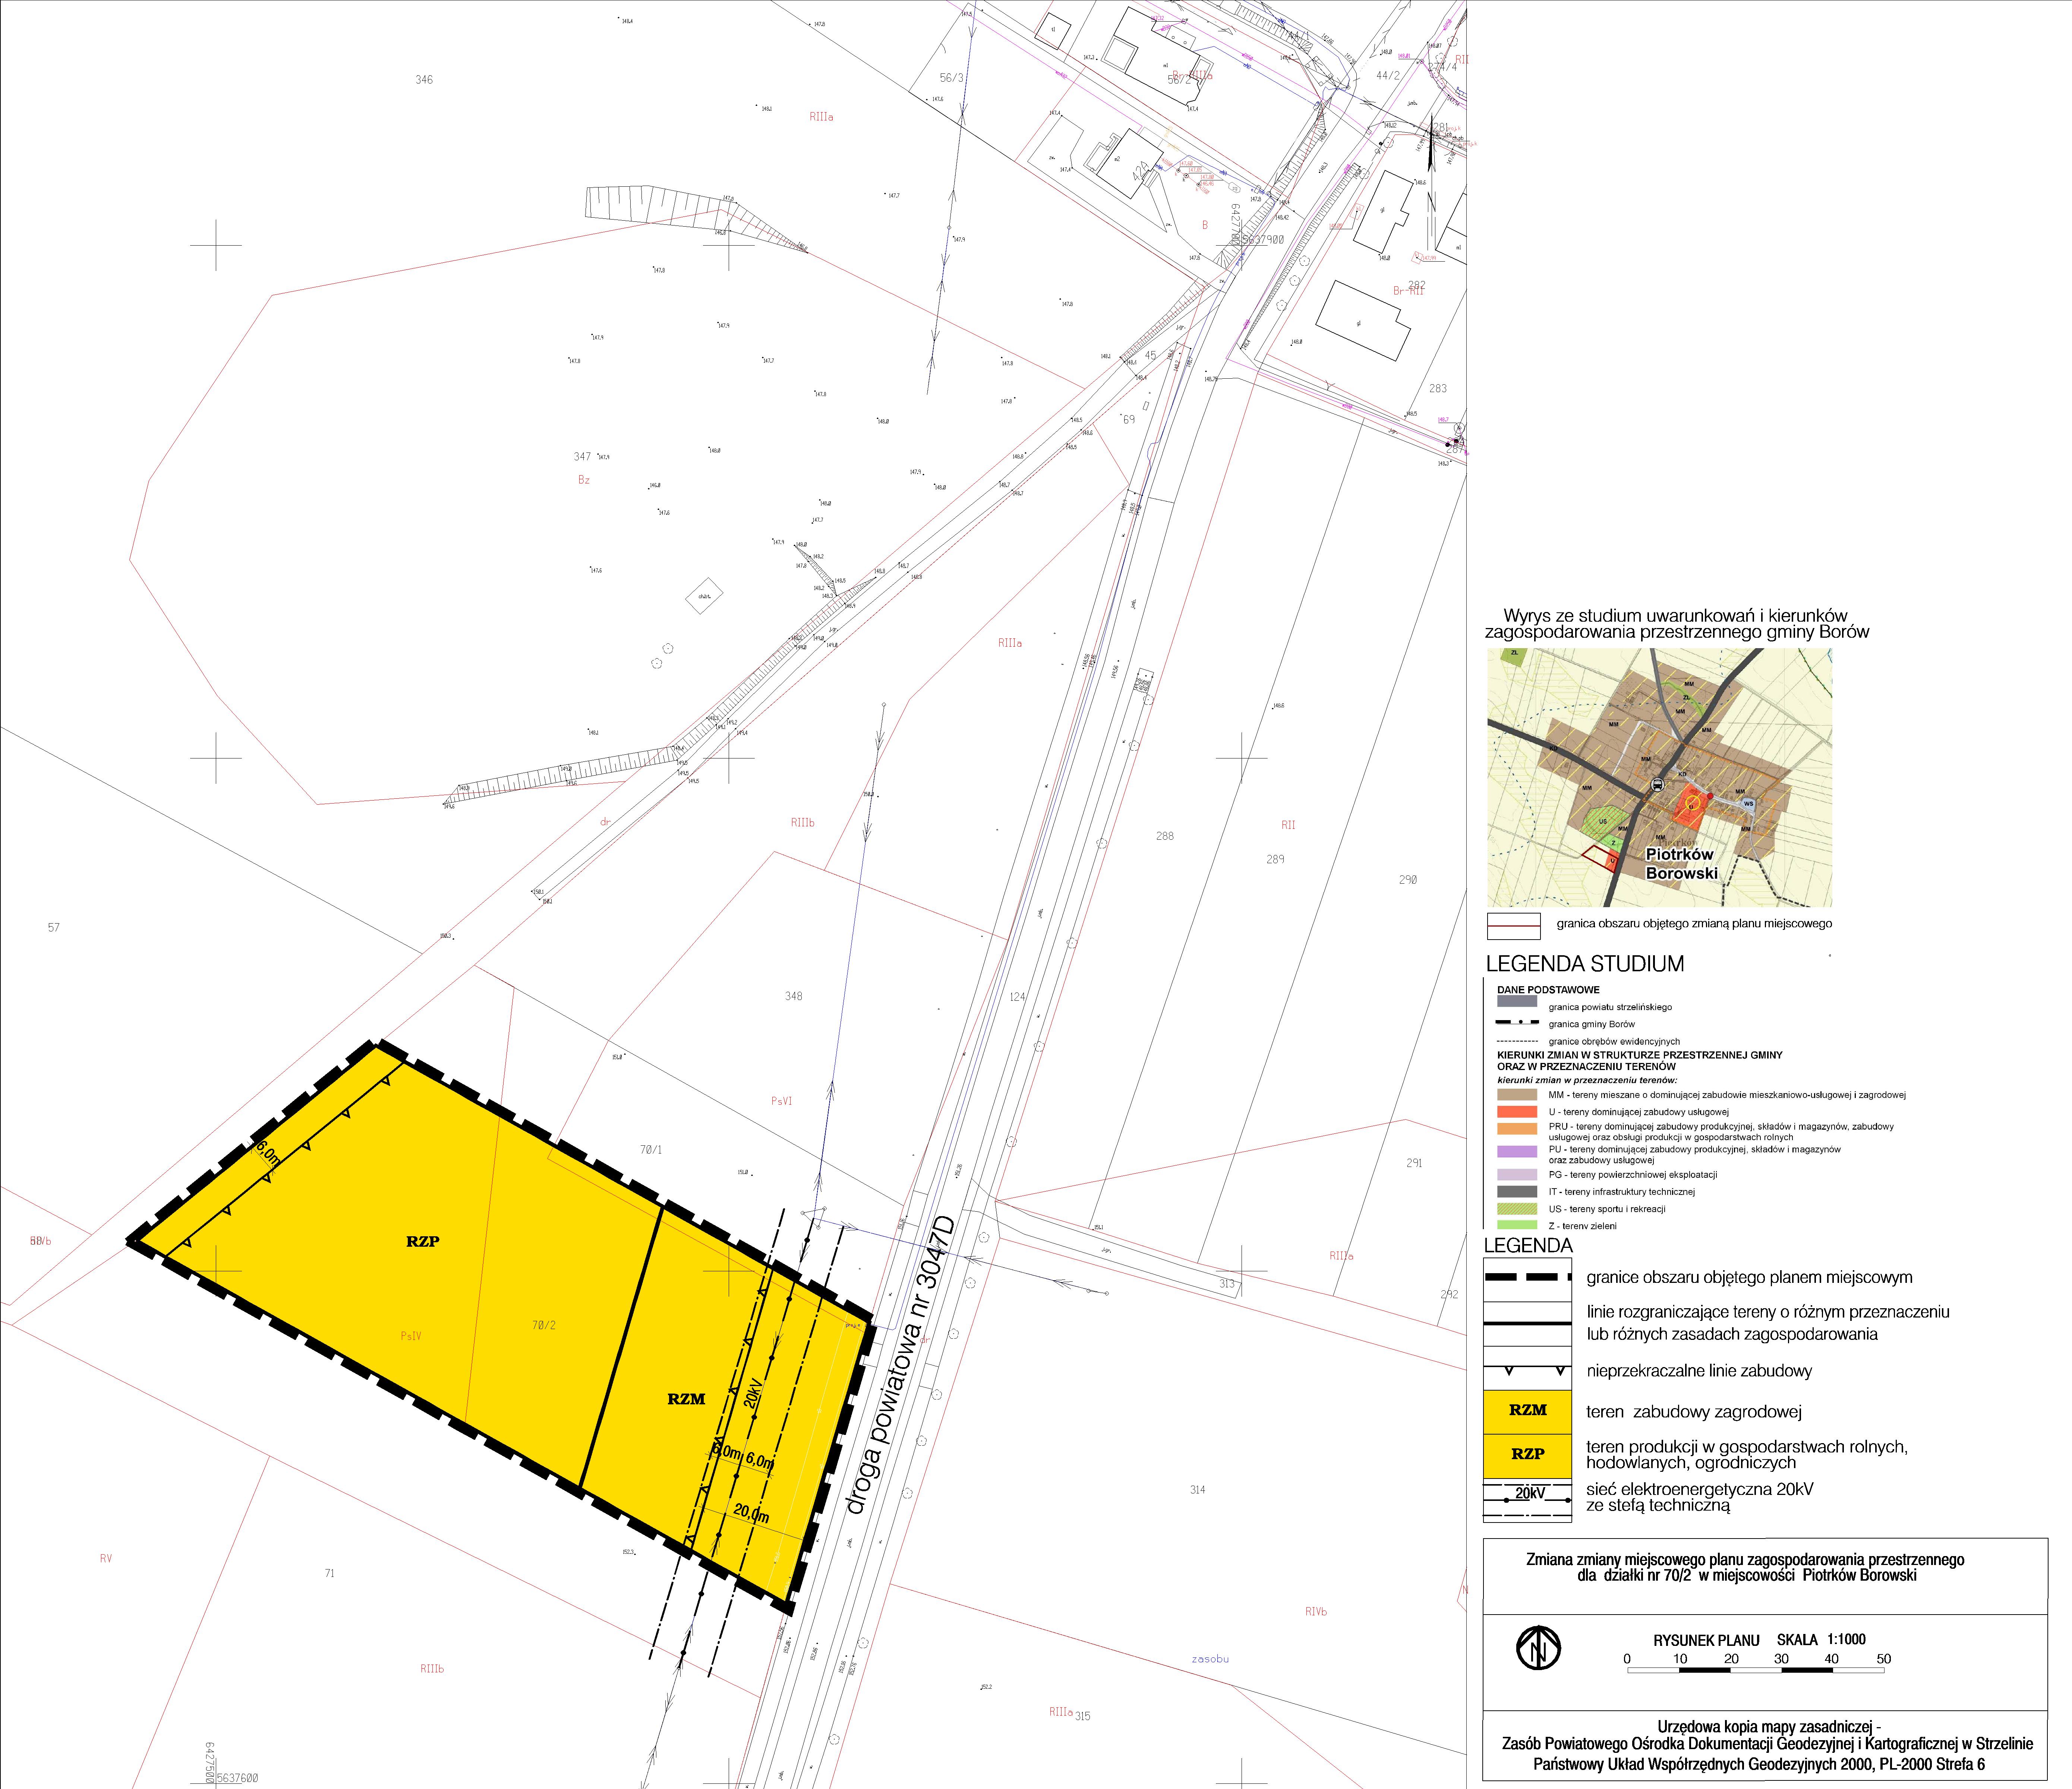Pick the brown MM legend swatch
Screen dimensions: 2072x1789
(1517, 1095)
